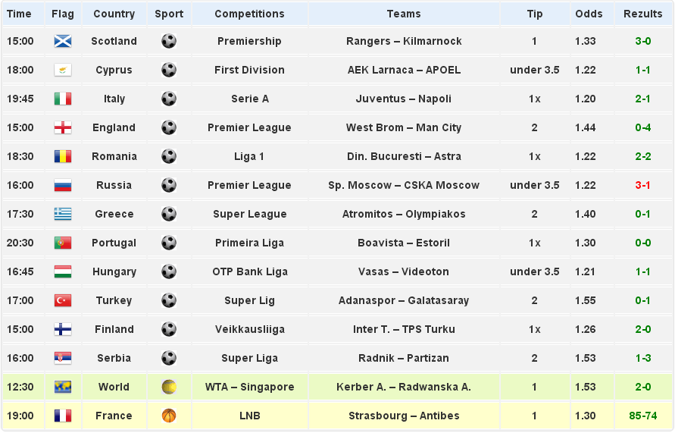The height and width of the screenshot is (433, 675).
Task: Select the Strasbourg – Antibes match
Action: click(x=403, y=416)
